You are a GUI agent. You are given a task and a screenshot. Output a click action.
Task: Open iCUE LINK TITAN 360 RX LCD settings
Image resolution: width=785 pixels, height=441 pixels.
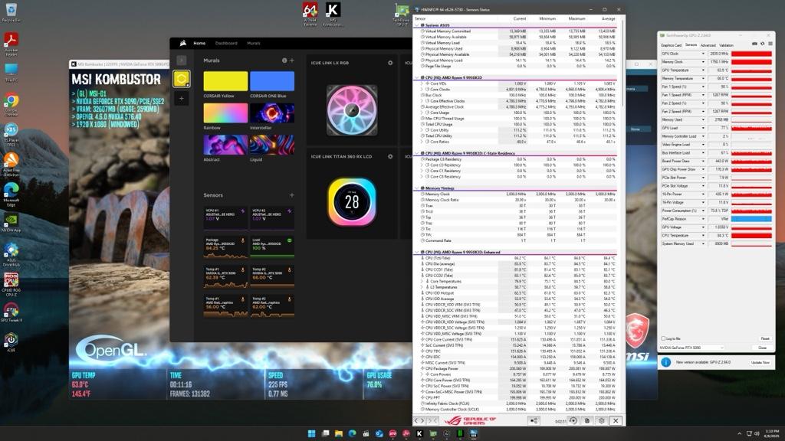point(390,156)
